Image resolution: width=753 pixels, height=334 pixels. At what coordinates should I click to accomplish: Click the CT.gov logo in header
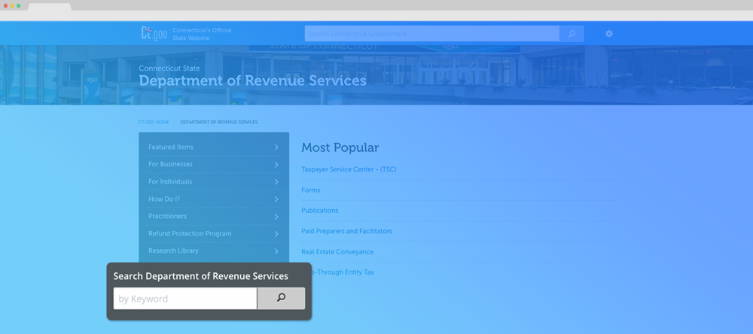(x=154, y=33)
